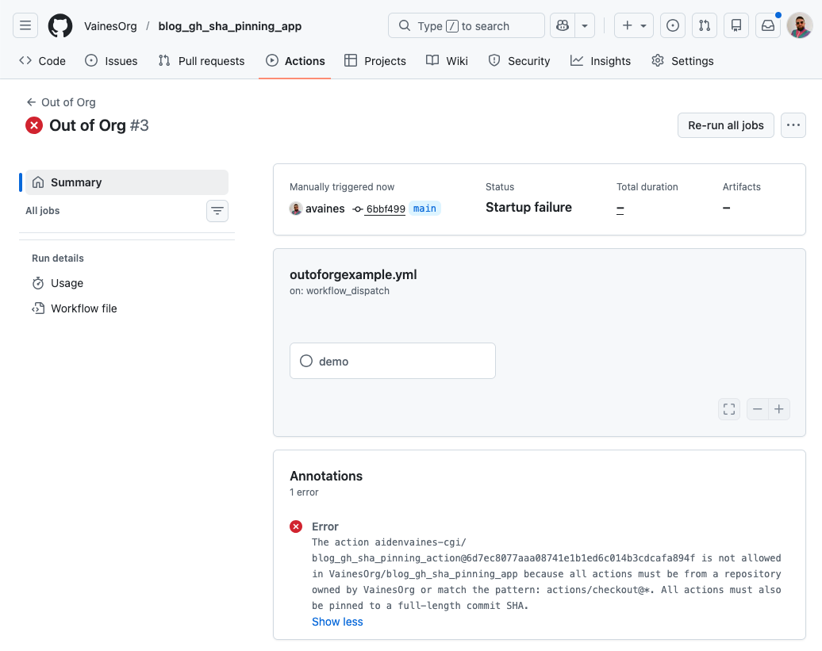This screenshot has width=822, height=651.
Task: Go to VainesOrg organization link
Action: [x=110, y=26]
